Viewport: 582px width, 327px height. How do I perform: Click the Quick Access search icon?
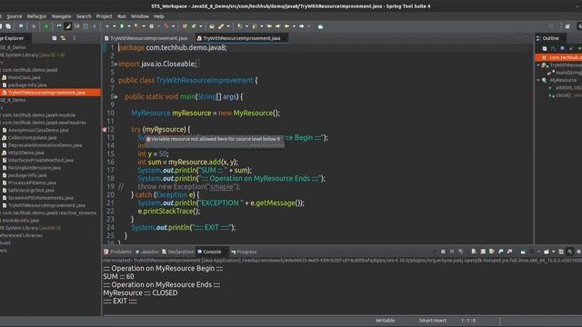[551, 26]
